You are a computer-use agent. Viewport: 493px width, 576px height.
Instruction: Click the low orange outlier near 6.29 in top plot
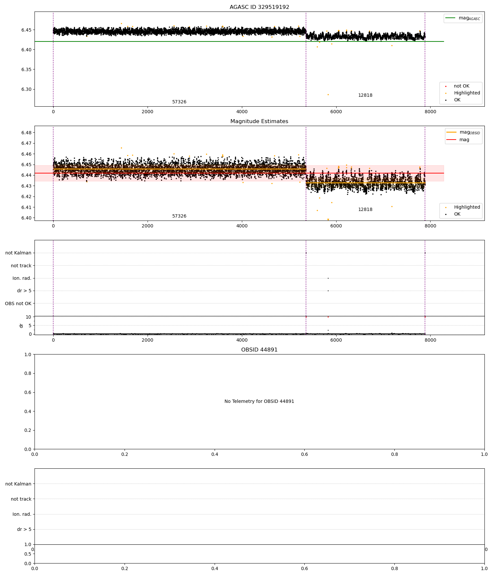[328, 94]
